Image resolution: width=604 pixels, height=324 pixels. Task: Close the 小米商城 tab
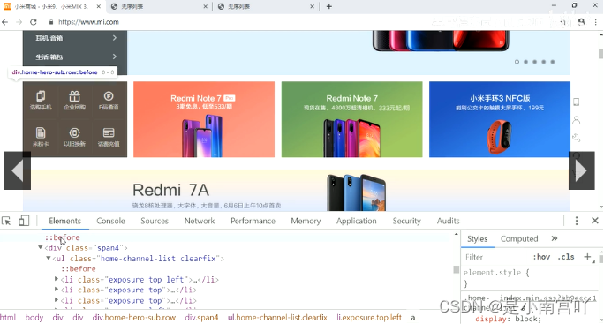[99, 6]
